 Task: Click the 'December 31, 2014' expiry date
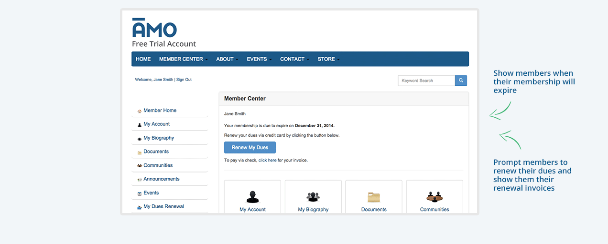tap(314, 126)
